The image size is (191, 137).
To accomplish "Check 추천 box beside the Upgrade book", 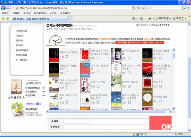I will (x=160, y=73).
